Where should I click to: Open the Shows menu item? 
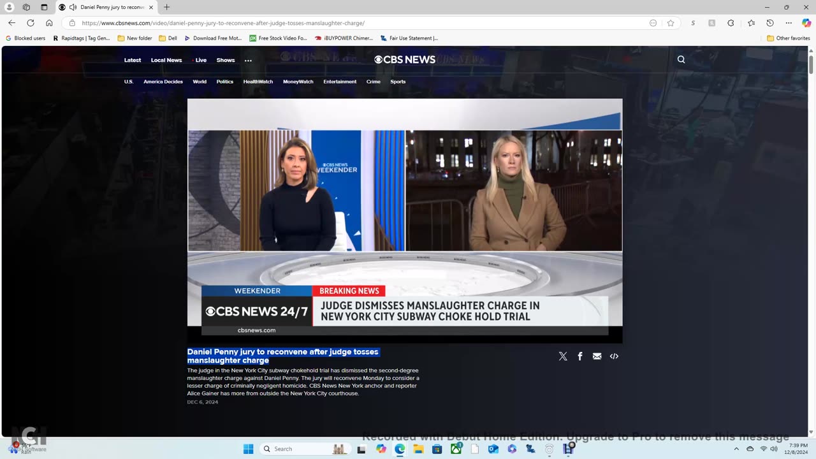point(226,60)
